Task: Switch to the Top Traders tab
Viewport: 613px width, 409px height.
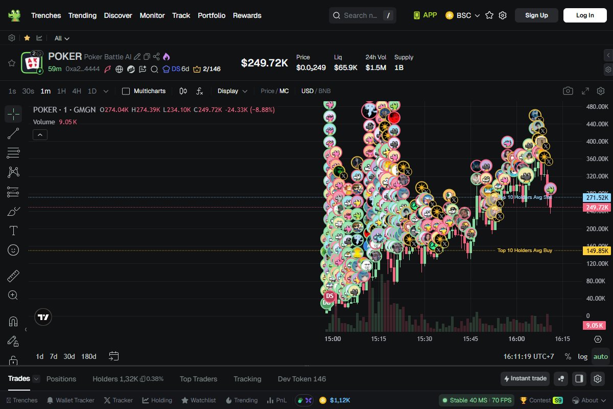Action: tap(198, 379)
